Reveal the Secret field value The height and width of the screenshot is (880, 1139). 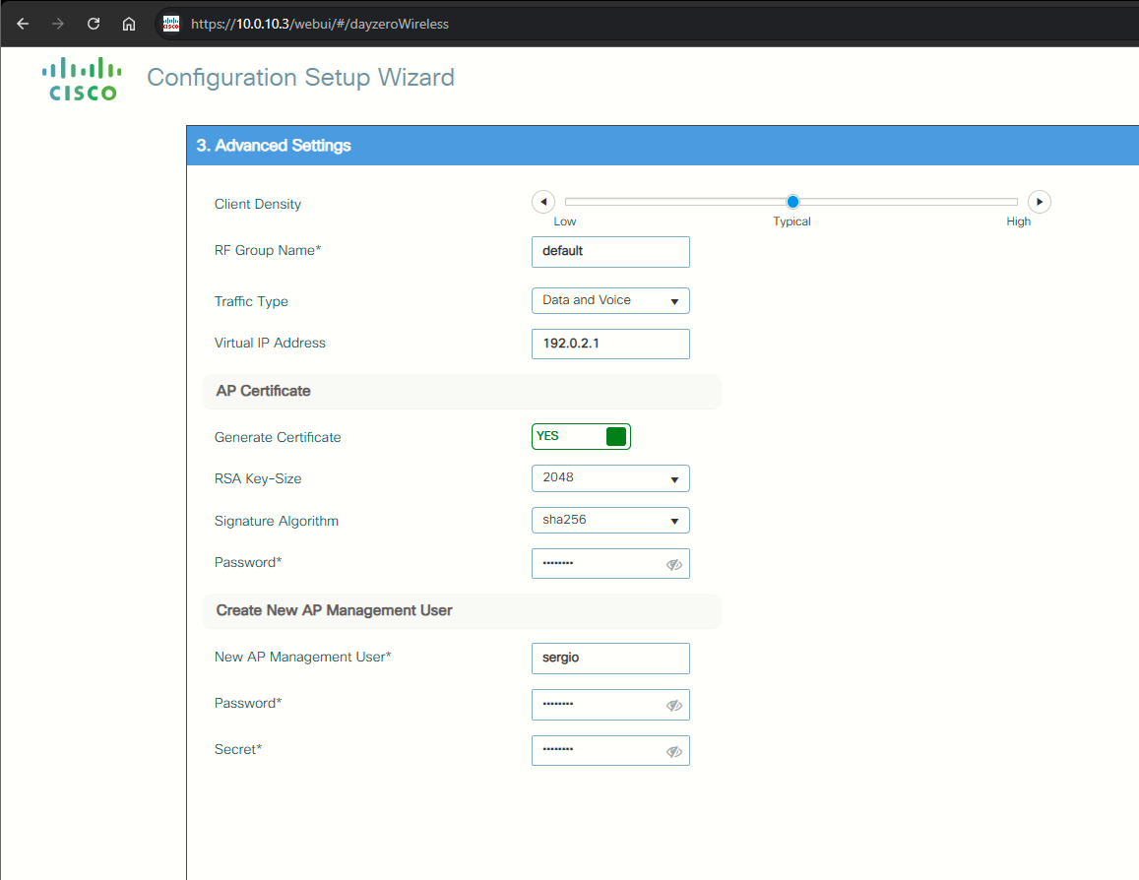[674, 751]
